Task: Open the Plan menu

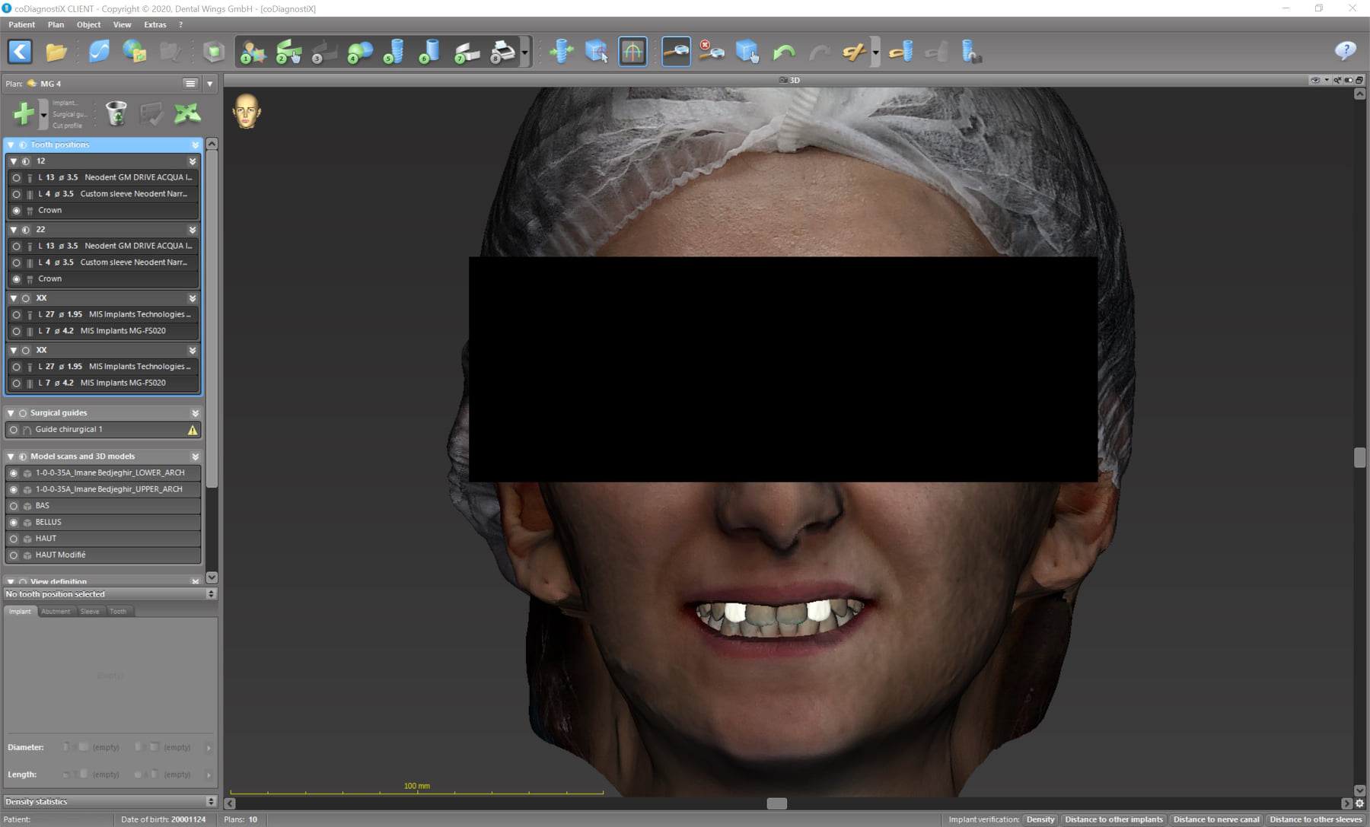Action: pos(56,24)
